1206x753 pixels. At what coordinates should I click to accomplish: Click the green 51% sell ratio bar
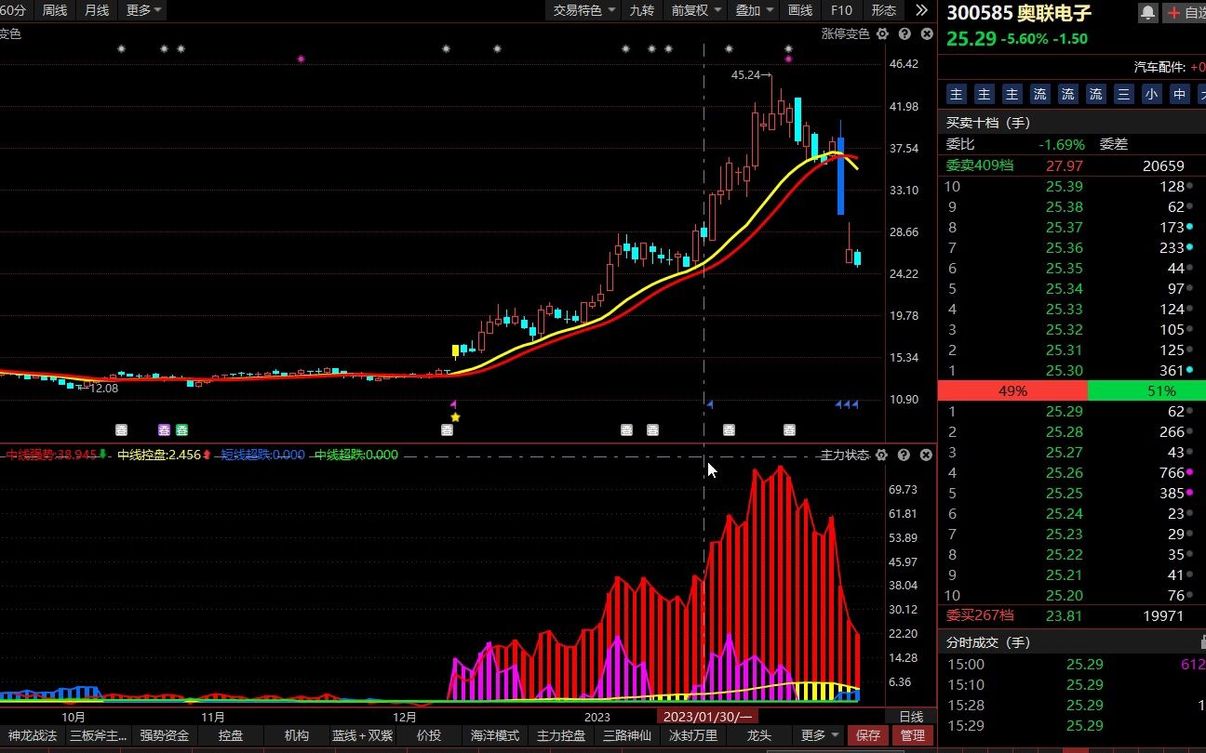pos(1146,391)
